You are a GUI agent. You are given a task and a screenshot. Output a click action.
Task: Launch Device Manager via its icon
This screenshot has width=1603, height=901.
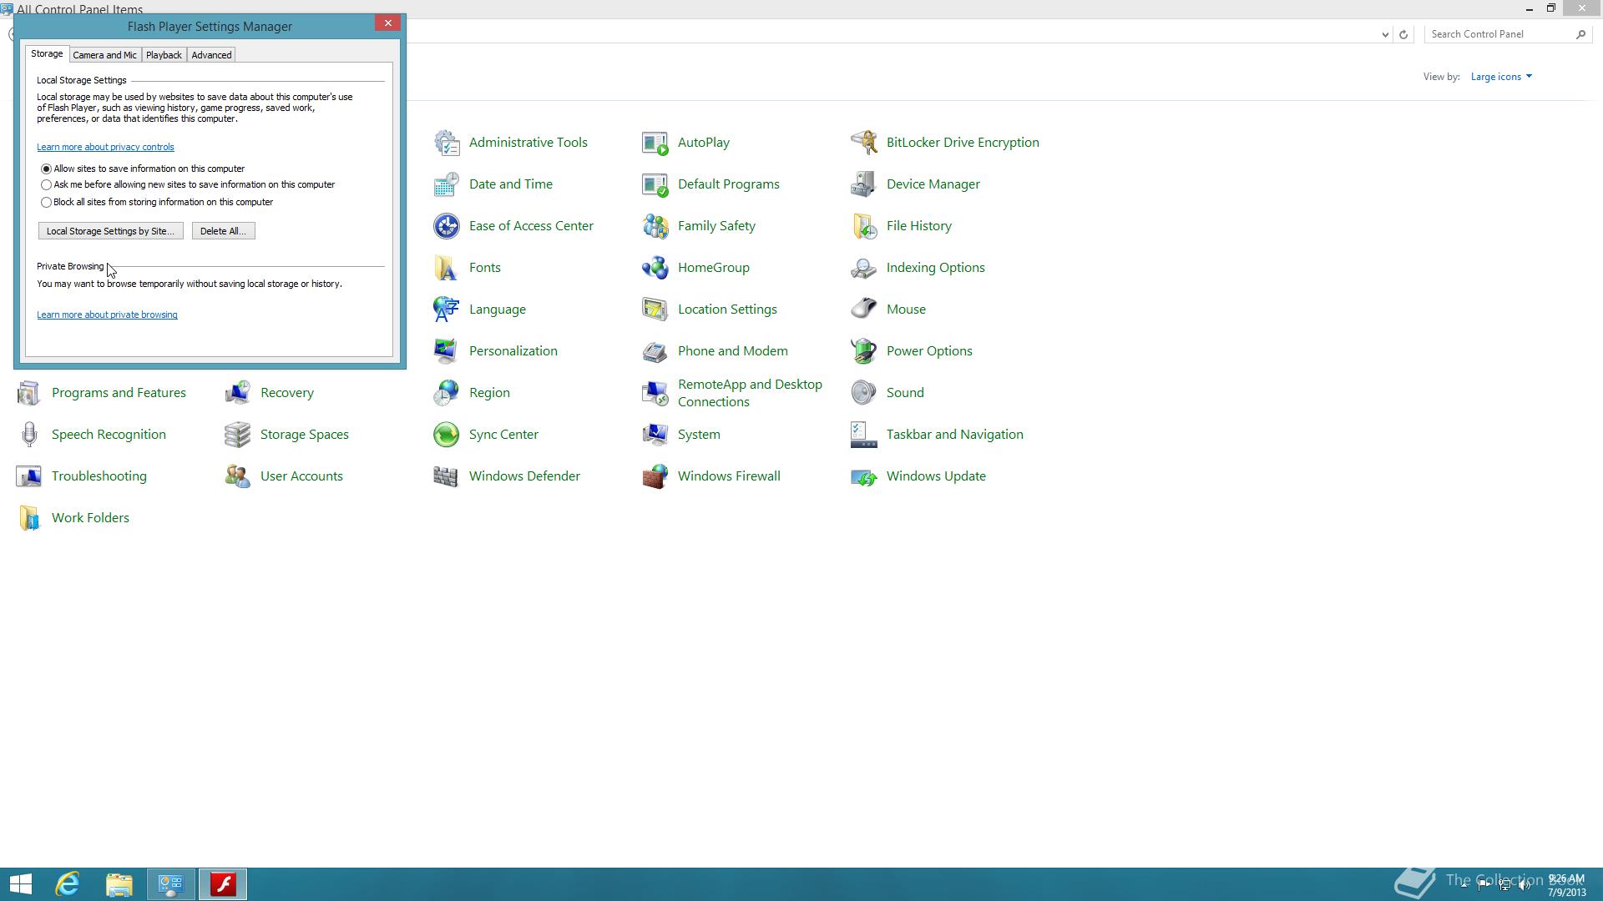coord(864,184)
